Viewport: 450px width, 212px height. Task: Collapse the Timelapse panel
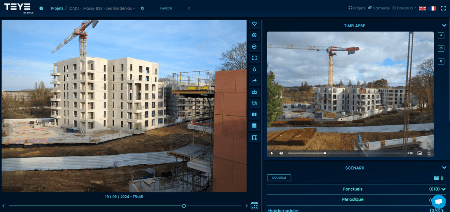[443, 26]
